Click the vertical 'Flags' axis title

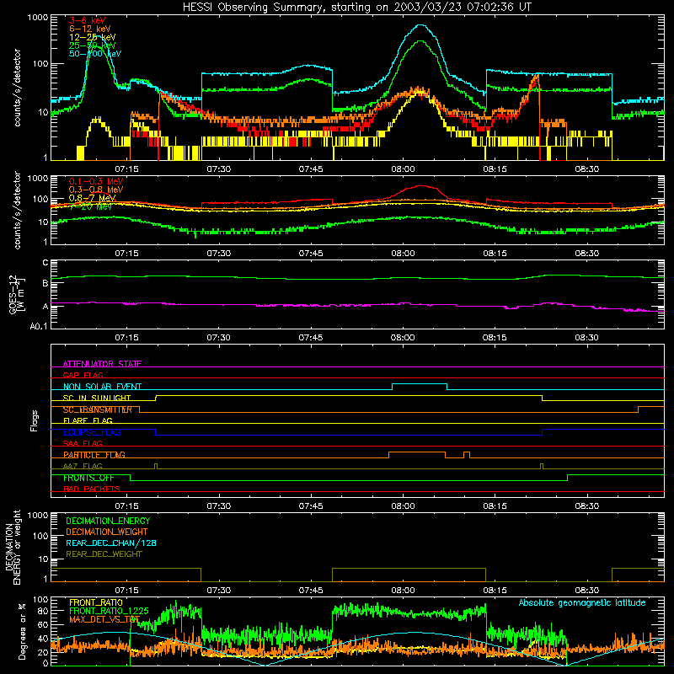[x=35, y=420]
